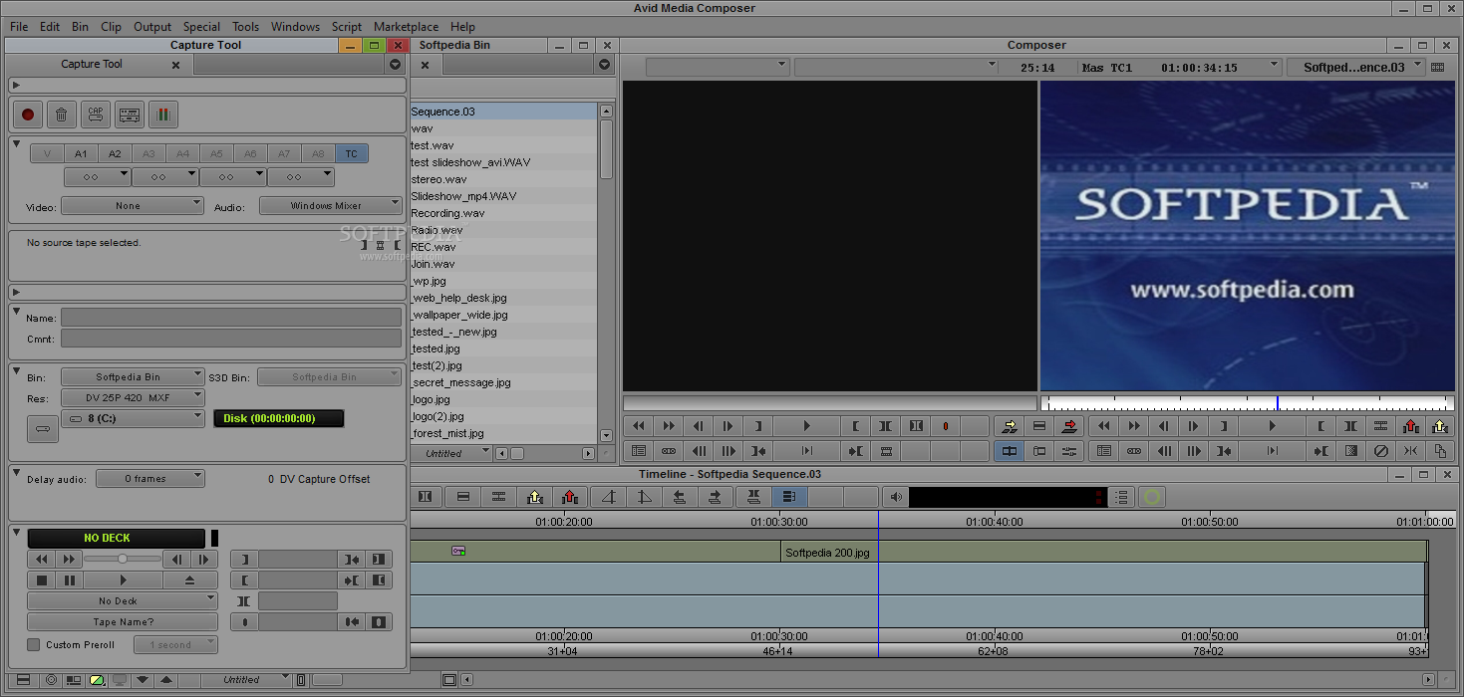Click Play under the record monitor
The height and width of the screenshot is (697, 1464).
[x=1272, y=426]
